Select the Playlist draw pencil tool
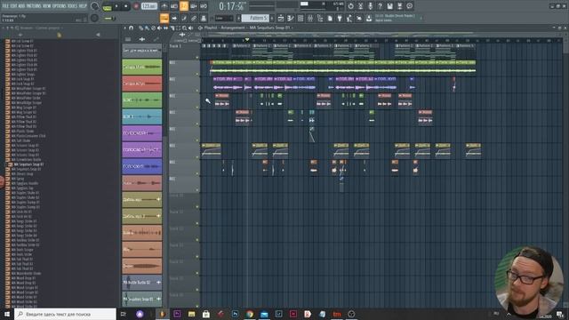Viewport: 569px width, 320px height. pyautogui.click(x=140, y=28)
